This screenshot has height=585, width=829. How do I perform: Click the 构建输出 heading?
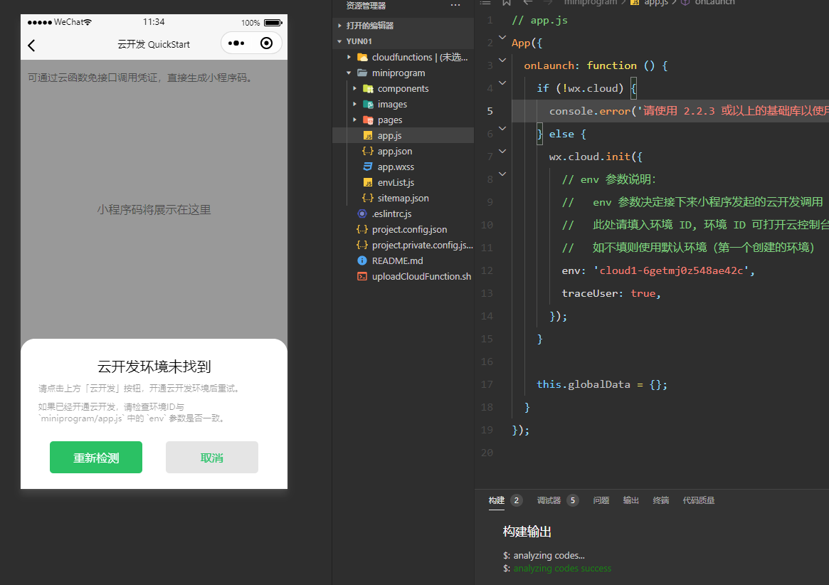tap(527, 532)
